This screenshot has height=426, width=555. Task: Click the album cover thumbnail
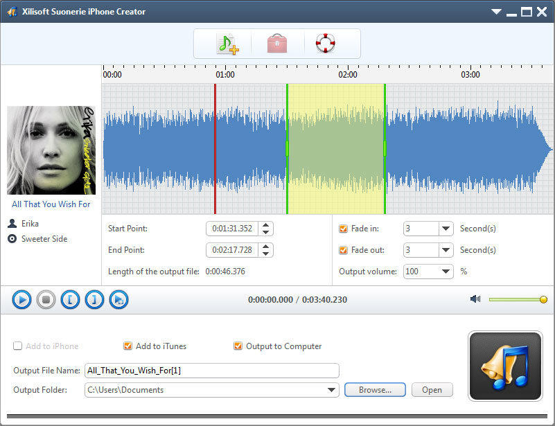click(x=51, y=150)
